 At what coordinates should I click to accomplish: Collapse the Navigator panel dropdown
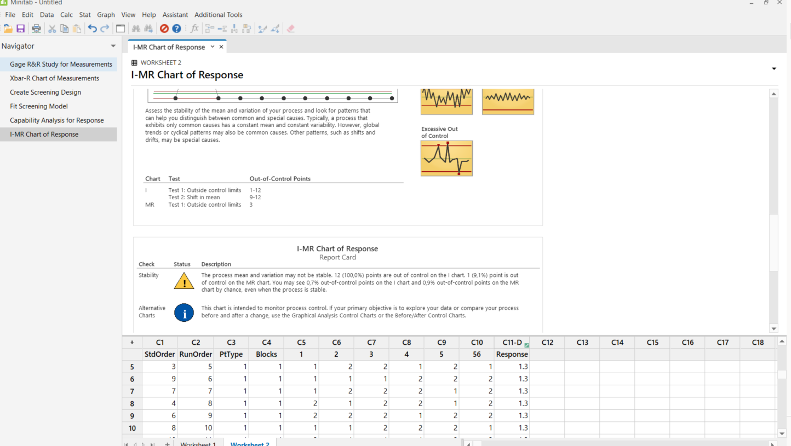(x=113, y=46)
